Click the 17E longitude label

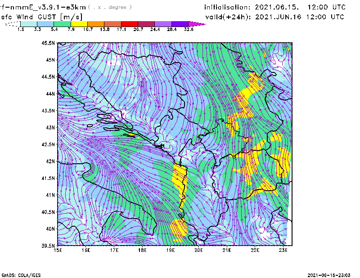tap(114, 250)
